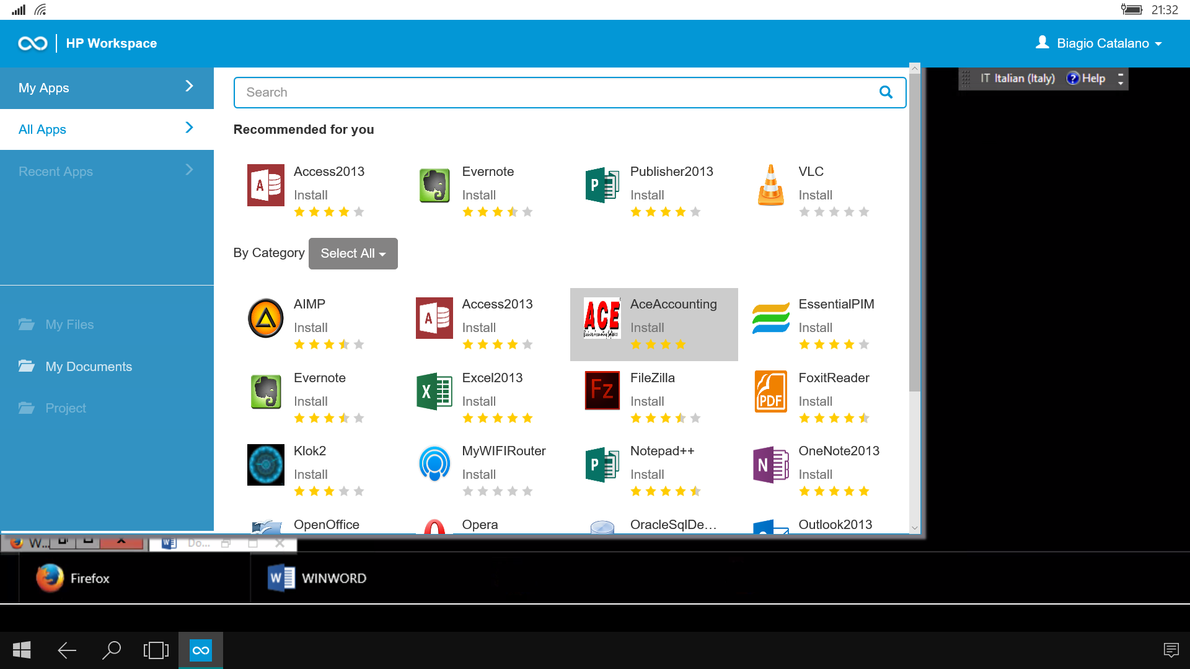Click the HP Workspace infinity logo

pyautogui.click(x=33, y=43)
